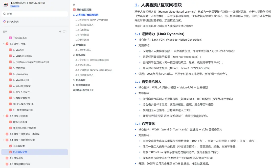Jump to outline 1.3 它石智航
The image size is (273, 168).
pos(82,30)
